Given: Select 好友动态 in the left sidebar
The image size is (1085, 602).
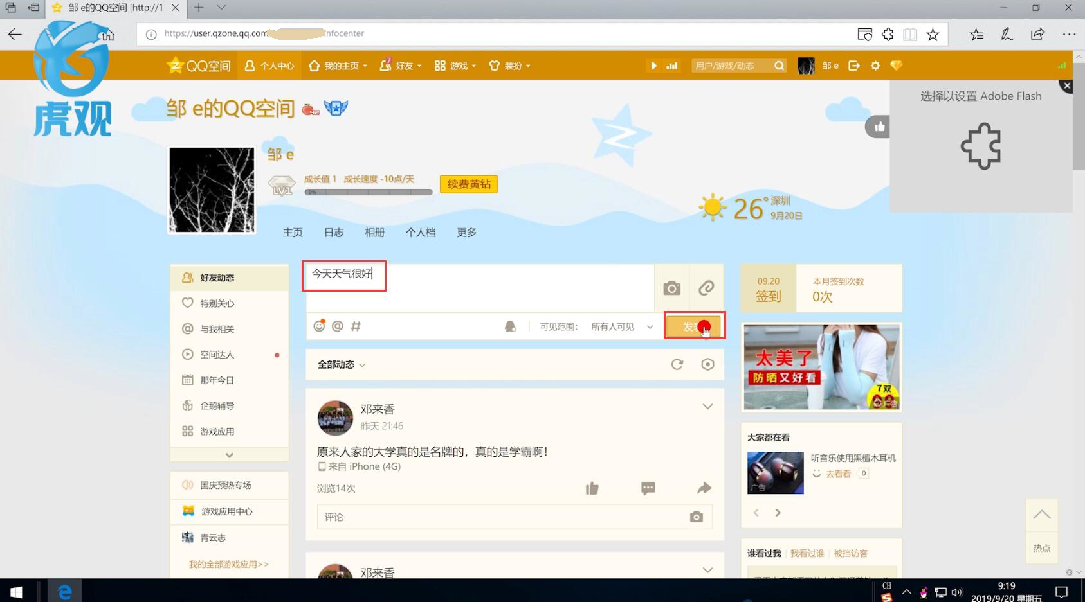Looking at the screenshot, I should [229, 278].
